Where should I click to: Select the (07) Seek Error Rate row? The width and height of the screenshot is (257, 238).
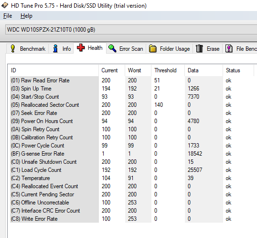point(132,113)
